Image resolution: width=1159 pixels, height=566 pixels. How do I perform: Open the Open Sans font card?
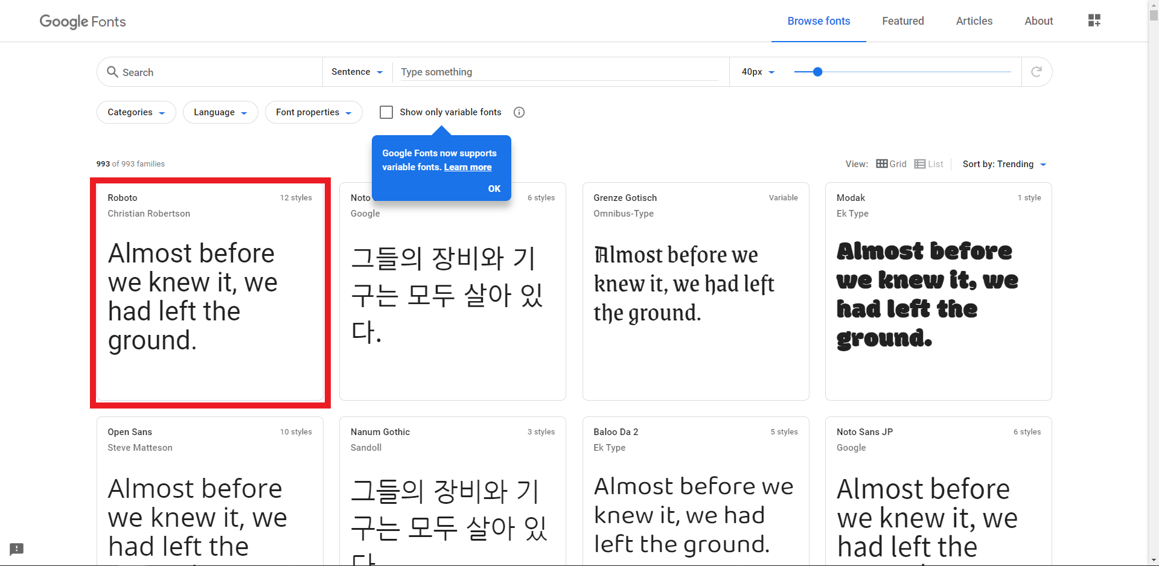tap(210, 491)
